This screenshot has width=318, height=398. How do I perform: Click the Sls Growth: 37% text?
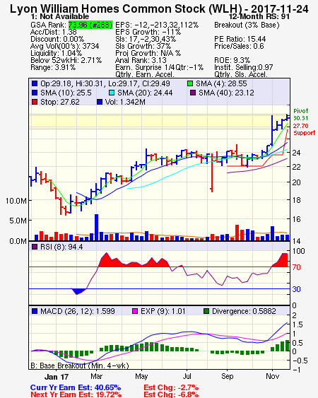(x=143, y=46)
